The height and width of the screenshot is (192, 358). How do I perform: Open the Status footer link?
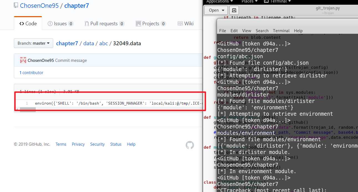click(116, 144)
